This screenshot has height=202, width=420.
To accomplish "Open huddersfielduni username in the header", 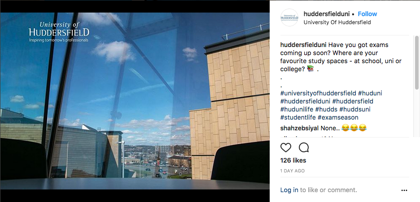I will [x=327, y=14].
